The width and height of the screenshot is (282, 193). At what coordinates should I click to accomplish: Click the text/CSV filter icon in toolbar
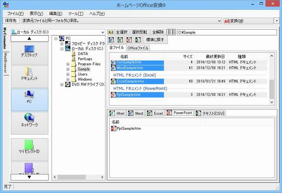click(x=138, y=39)
